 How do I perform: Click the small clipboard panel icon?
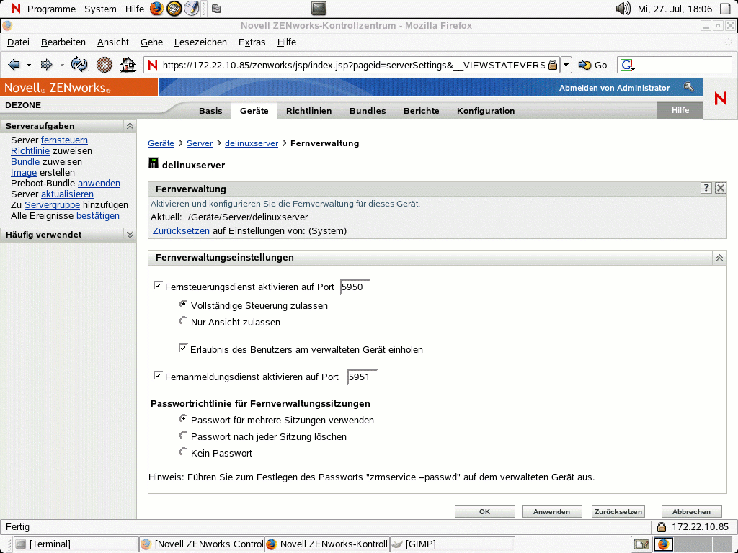point(216,9)
